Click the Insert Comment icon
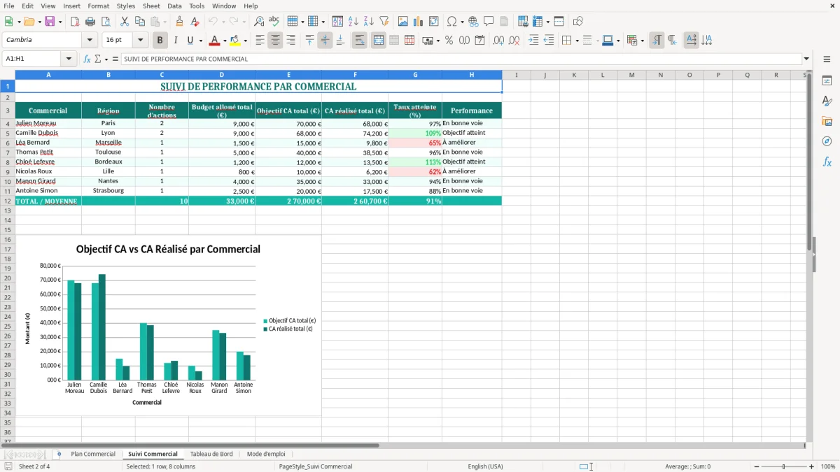Viewport: 840px width, 472px height. [489, 22]
